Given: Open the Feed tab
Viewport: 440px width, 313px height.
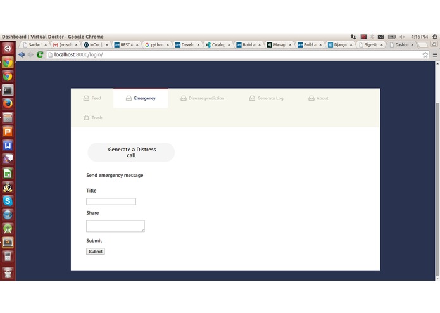Looking at the screenshot, I should [x=92, y=98].
